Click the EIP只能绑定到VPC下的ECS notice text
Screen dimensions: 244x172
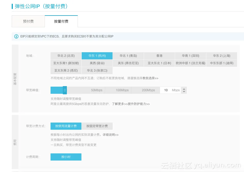[67, 36]
